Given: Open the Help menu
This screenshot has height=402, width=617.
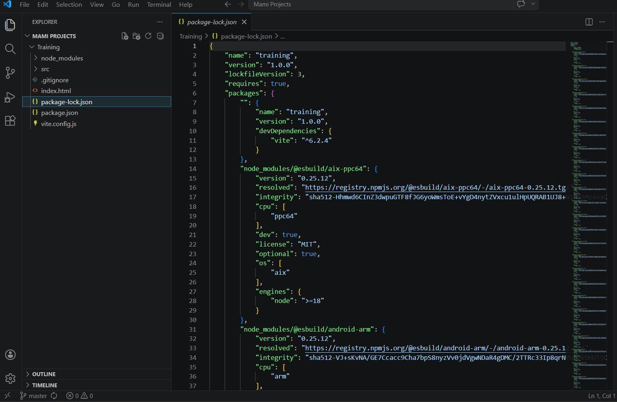Looking at the screenshot, I should click(x=186, y=5).
